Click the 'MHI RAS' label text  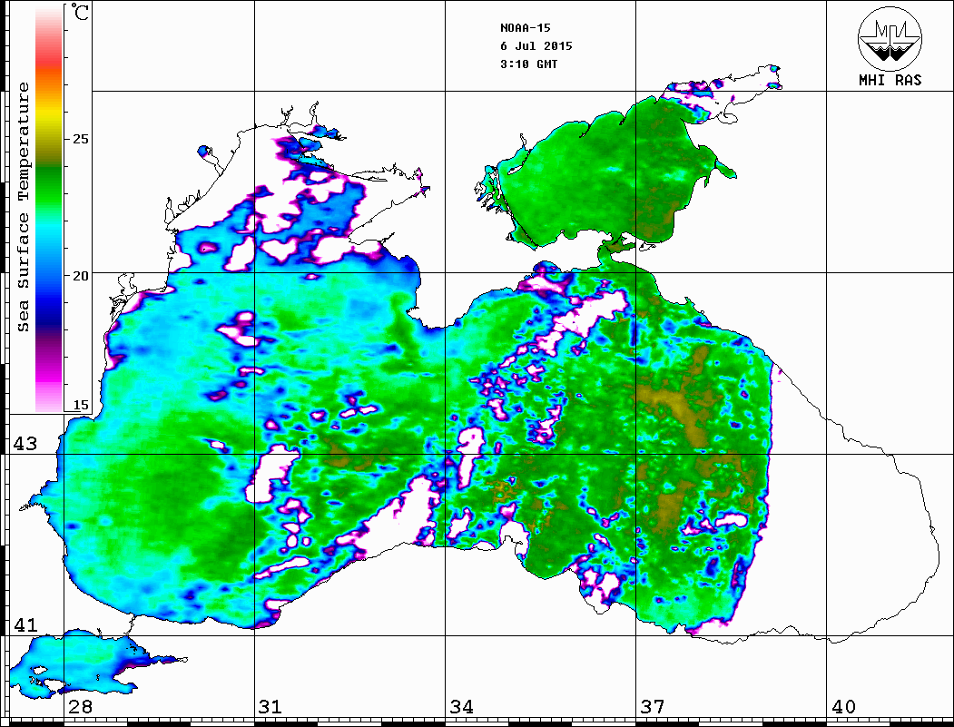(x=890, y=80)
